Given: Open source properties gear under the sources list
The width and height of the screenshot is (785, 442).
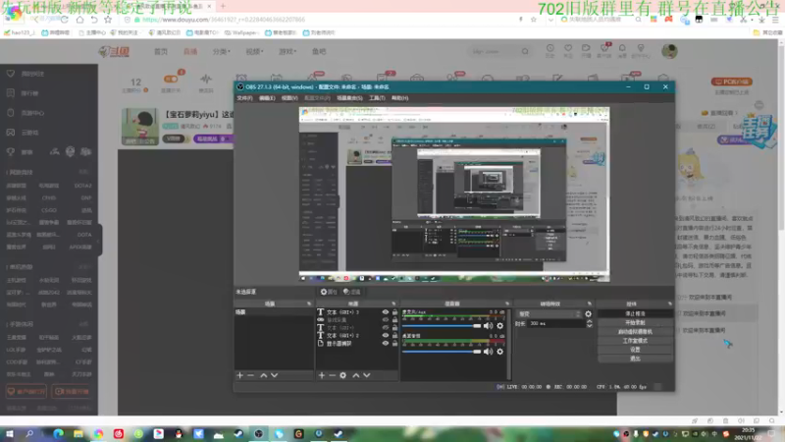Looking at the screenshot, I should tap(342, 375).
